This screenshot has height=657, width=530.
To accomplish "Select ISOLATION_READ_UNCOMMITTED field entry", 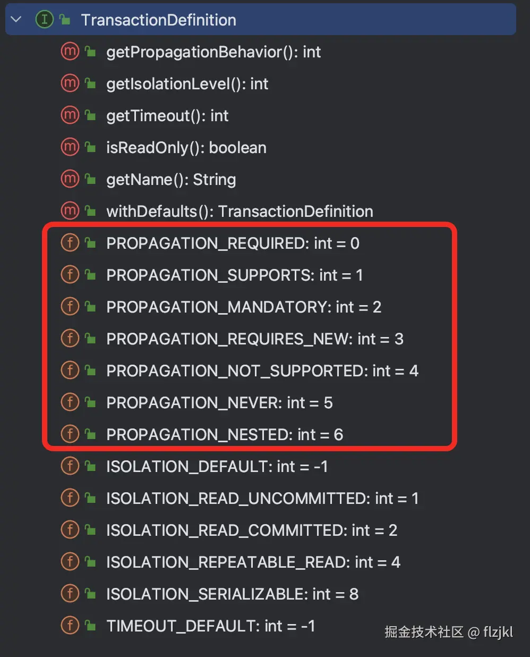I will point(262,498).
